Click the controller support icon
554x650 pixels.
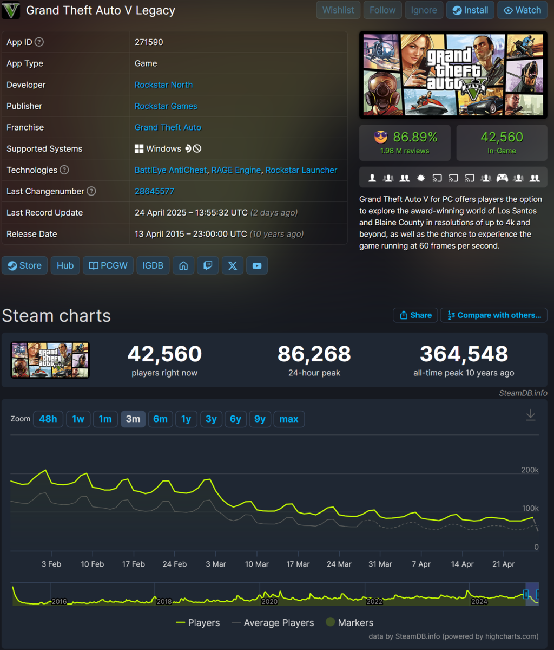502,178
